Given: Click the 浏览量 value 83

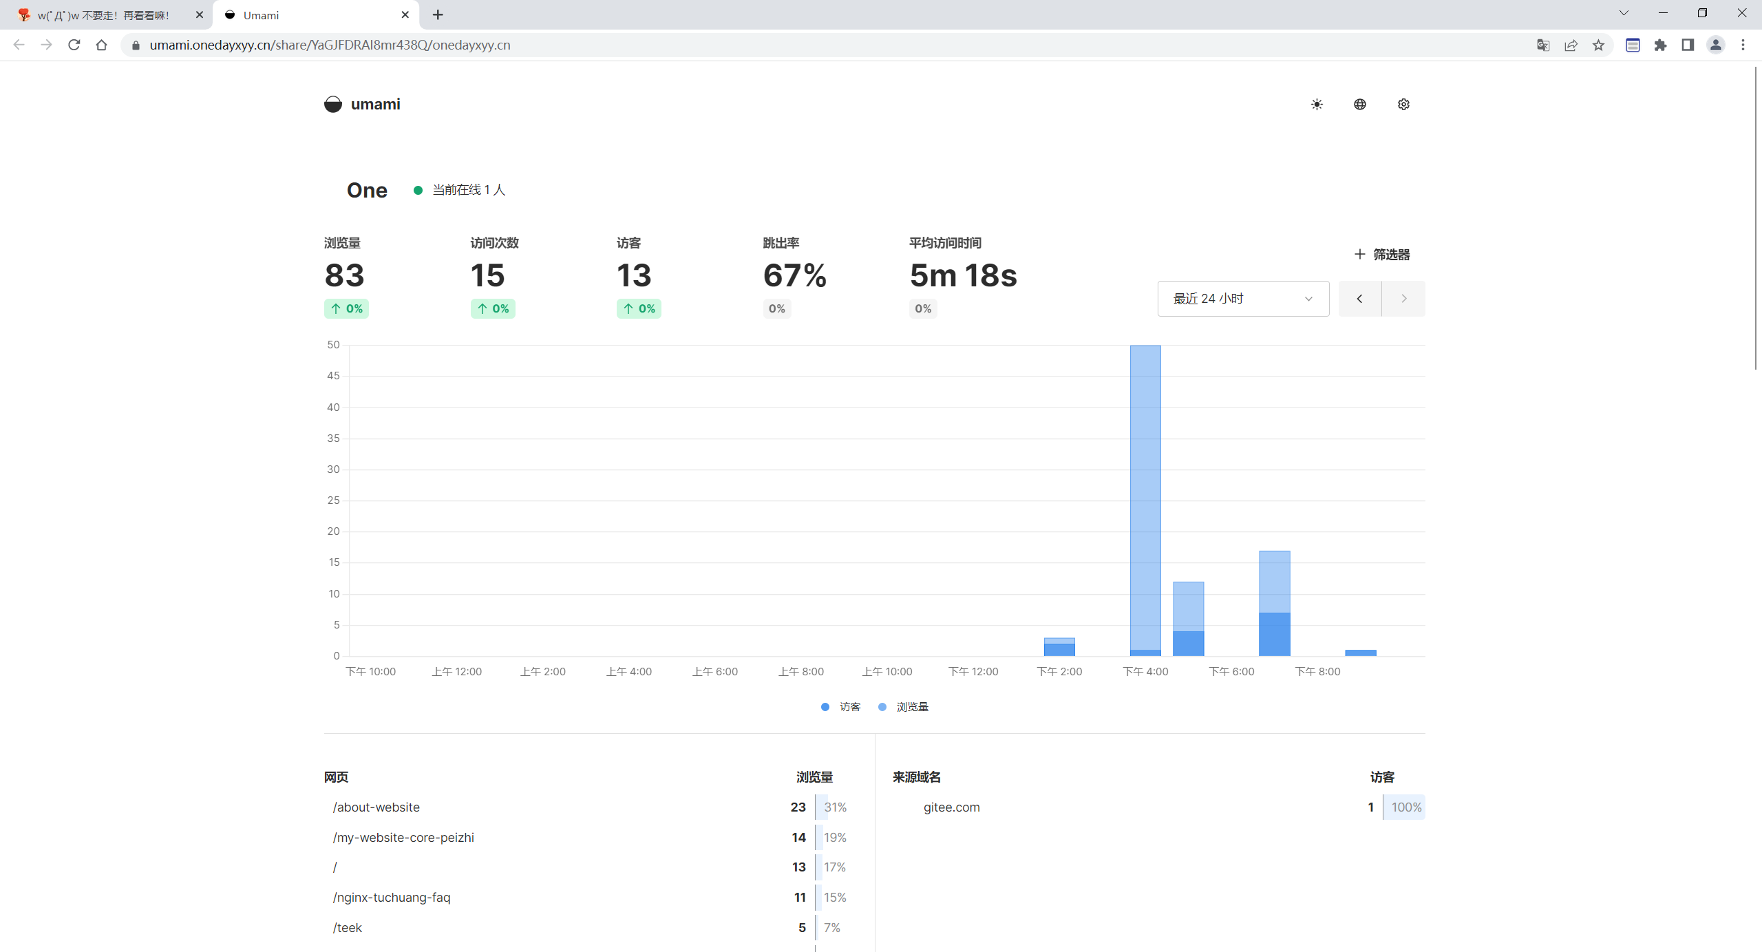Looking at the screenshot, I should pos(344,275).
